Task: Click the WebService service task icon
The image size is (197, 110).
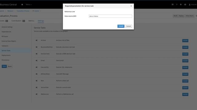Action: click(x=37, y=94)
